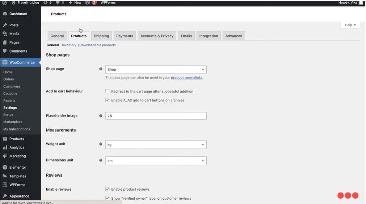Select the Products settings tab
The width and height of the screenshot is (366, 204).
point(79,36)
